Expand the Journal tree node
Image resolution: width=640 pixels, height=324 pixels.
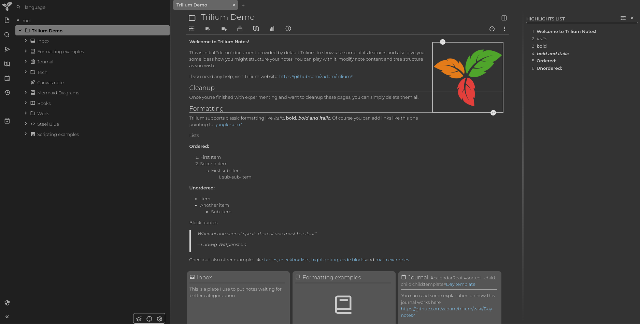[26, 61]
